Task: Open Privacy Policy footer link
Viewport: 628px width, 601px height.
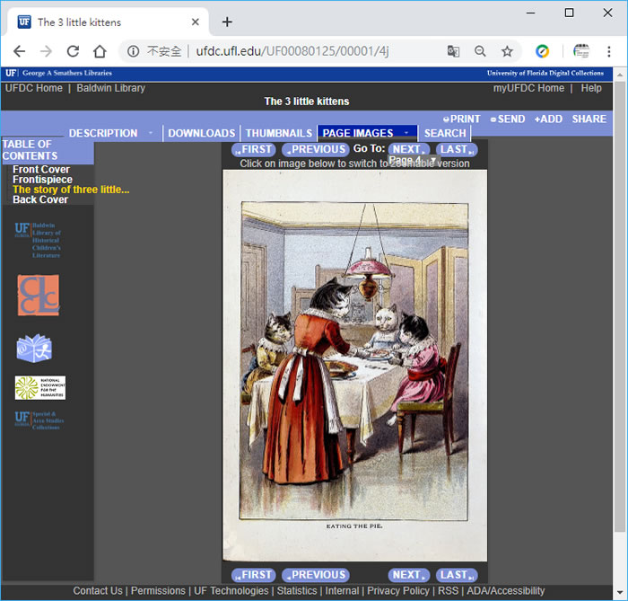Action: 398,591
